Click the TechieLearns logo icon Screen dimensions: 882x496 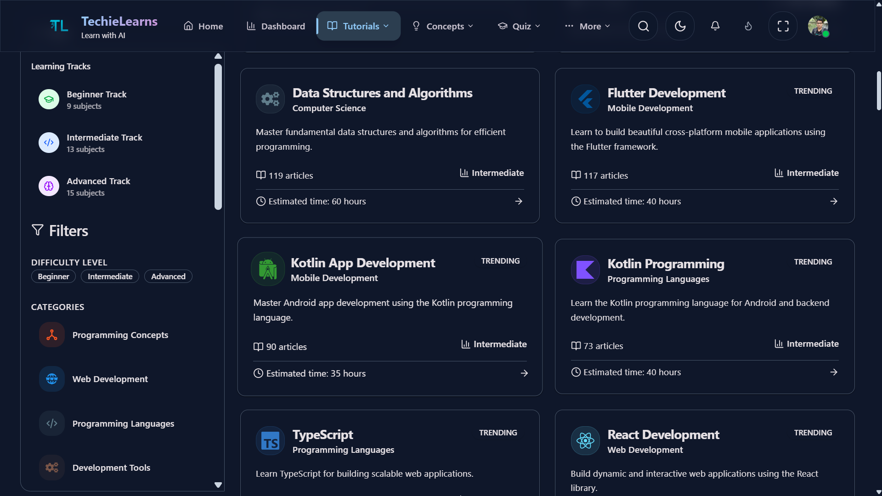[x=58, y=25]
